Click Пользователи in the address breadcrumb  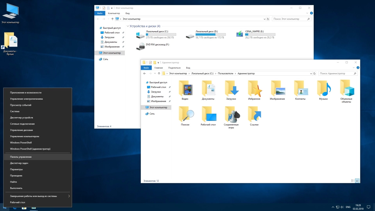pos(226,74)
